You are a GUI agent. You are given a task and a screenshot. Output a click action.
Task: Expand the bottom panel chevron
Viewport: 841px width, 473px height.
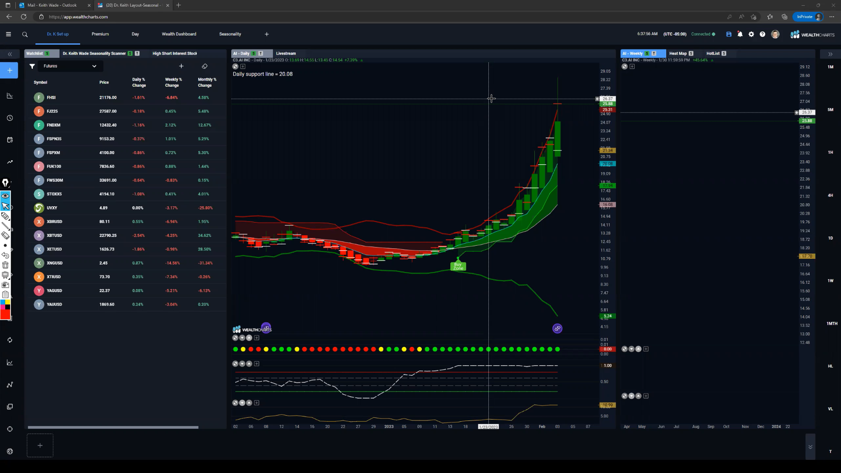click(810, 447)
